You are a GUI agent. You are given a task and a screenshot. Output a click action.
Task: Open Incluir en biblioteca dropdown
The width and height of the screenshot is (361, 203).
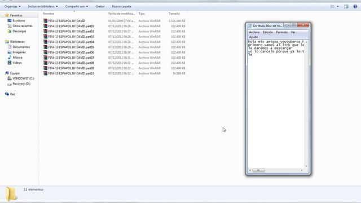(x=43, y=6)
